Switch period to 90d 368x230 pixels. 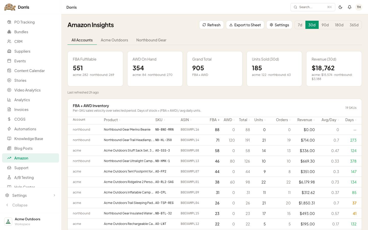click(325, 25)
